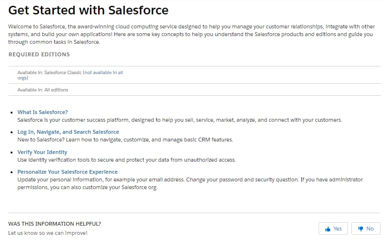Open "Personalize Your Salesforce Experience" link
Viewport: 384px width, 243px height.
(x=67, y=172)
